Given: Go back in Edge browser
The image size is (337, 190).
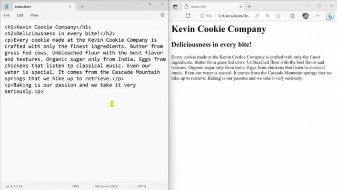Looking at the screenshot, I should point(176,16).
